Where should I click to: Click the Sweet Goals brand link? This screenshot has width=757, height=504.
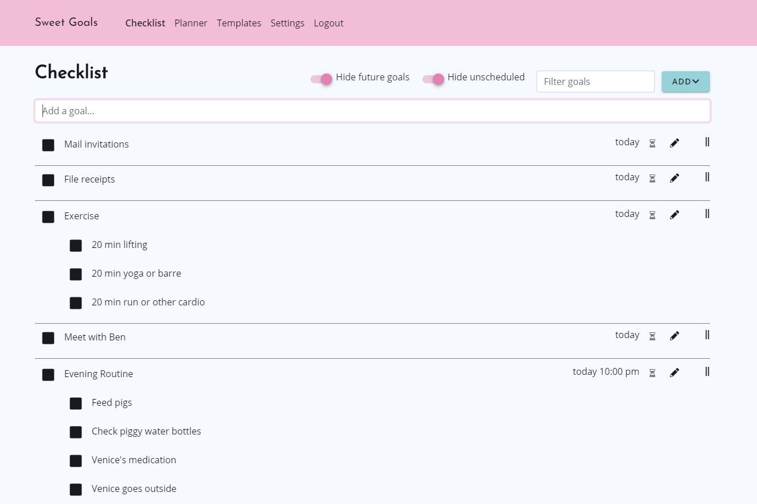click(x=67, y=22)
